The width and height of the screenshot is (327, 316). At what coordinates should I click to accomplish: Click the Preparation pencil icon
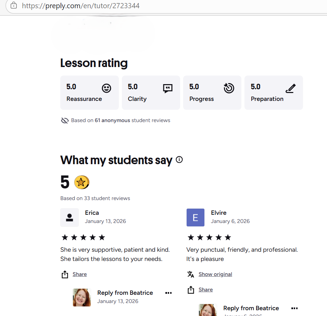coord(290,89)
